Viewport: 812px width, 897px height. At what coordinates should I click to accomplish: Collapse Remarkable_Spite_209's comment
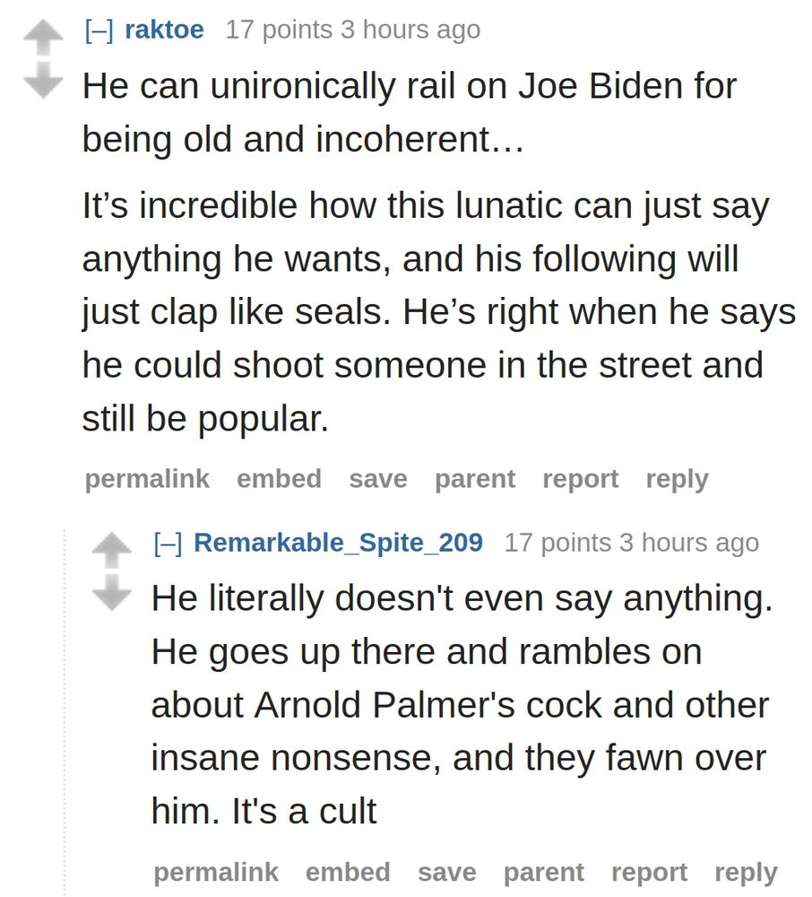click(168, 543)
